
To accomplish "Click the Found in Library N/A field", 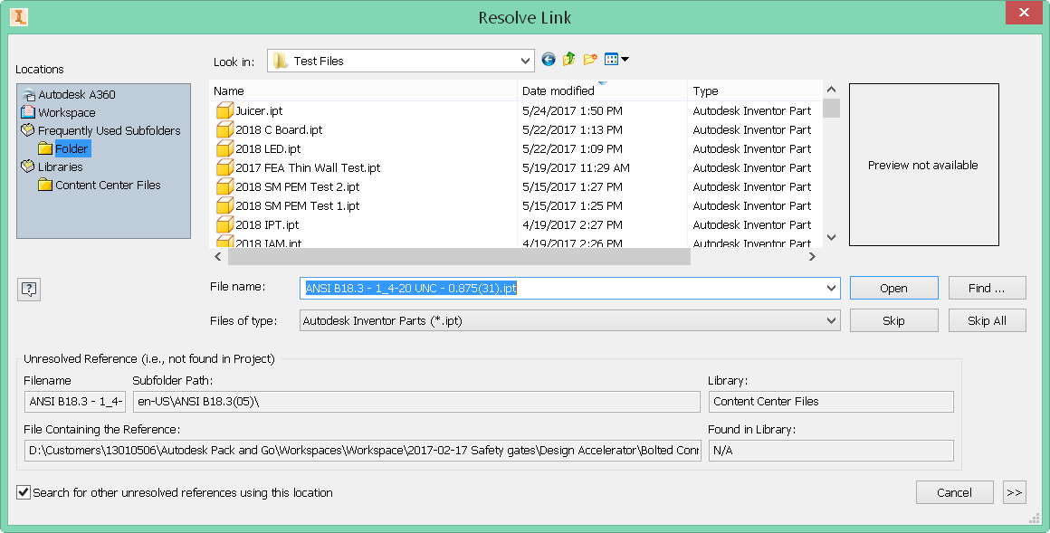I will 831,451.
